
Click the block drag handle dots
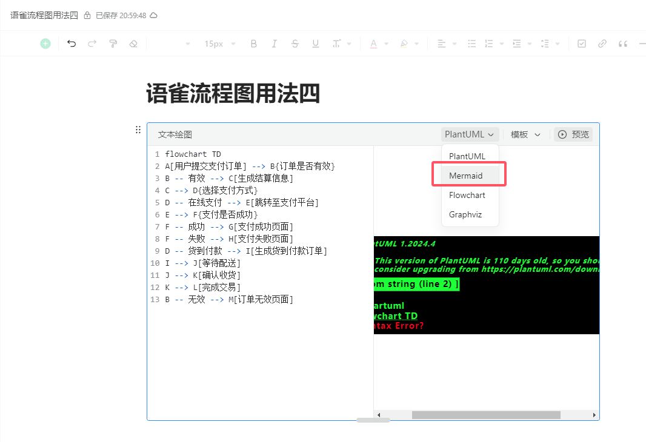pos(138,130)
